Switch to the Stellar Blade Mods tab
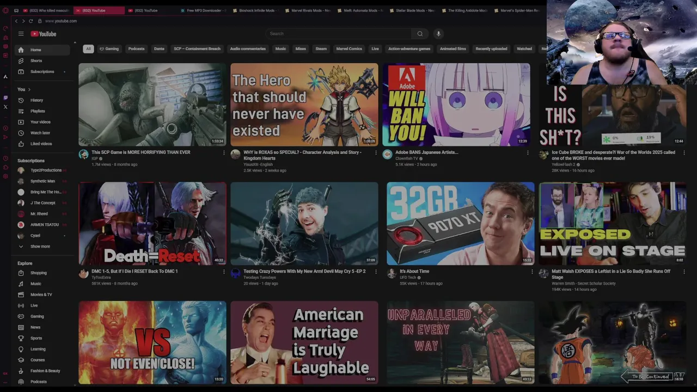 coord(413,10)
